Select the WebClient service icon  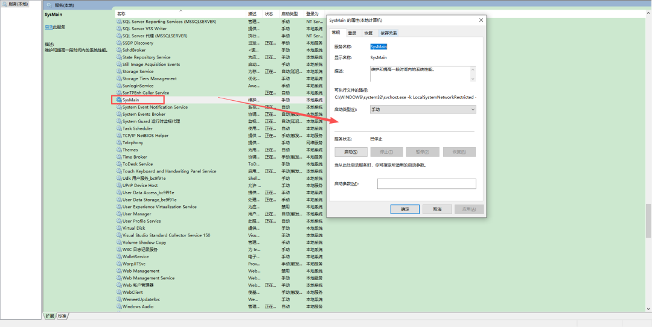(119, 292)
